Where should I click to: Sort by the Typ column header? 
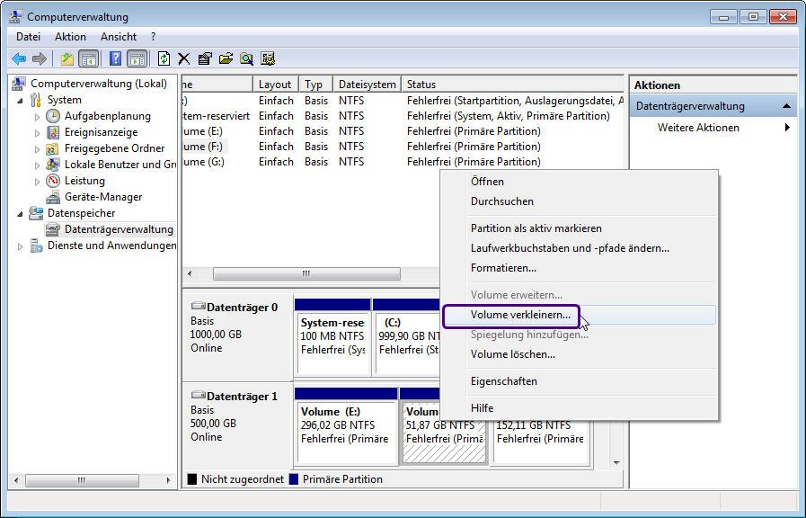click(315, 85)
